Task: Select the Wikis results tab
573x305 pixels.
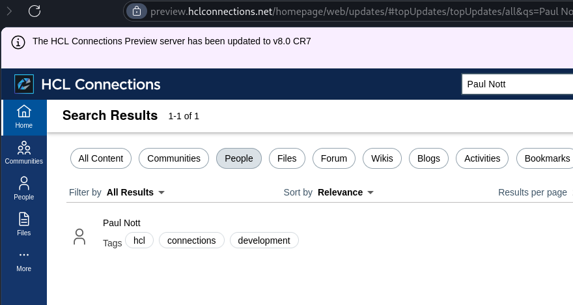Action: 382,158
